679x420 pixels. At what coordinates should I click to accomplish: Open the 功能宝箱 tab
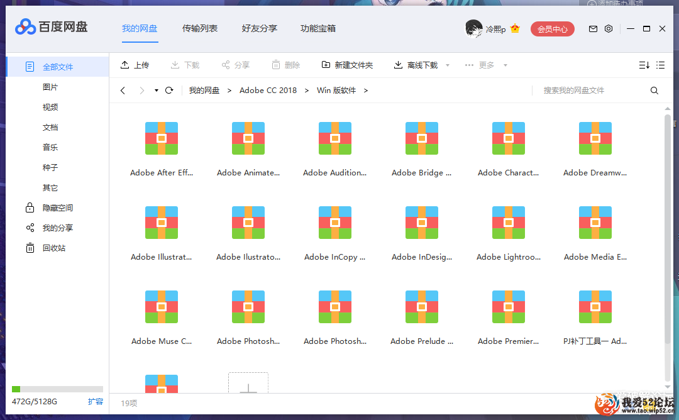[x=318, y=28]
